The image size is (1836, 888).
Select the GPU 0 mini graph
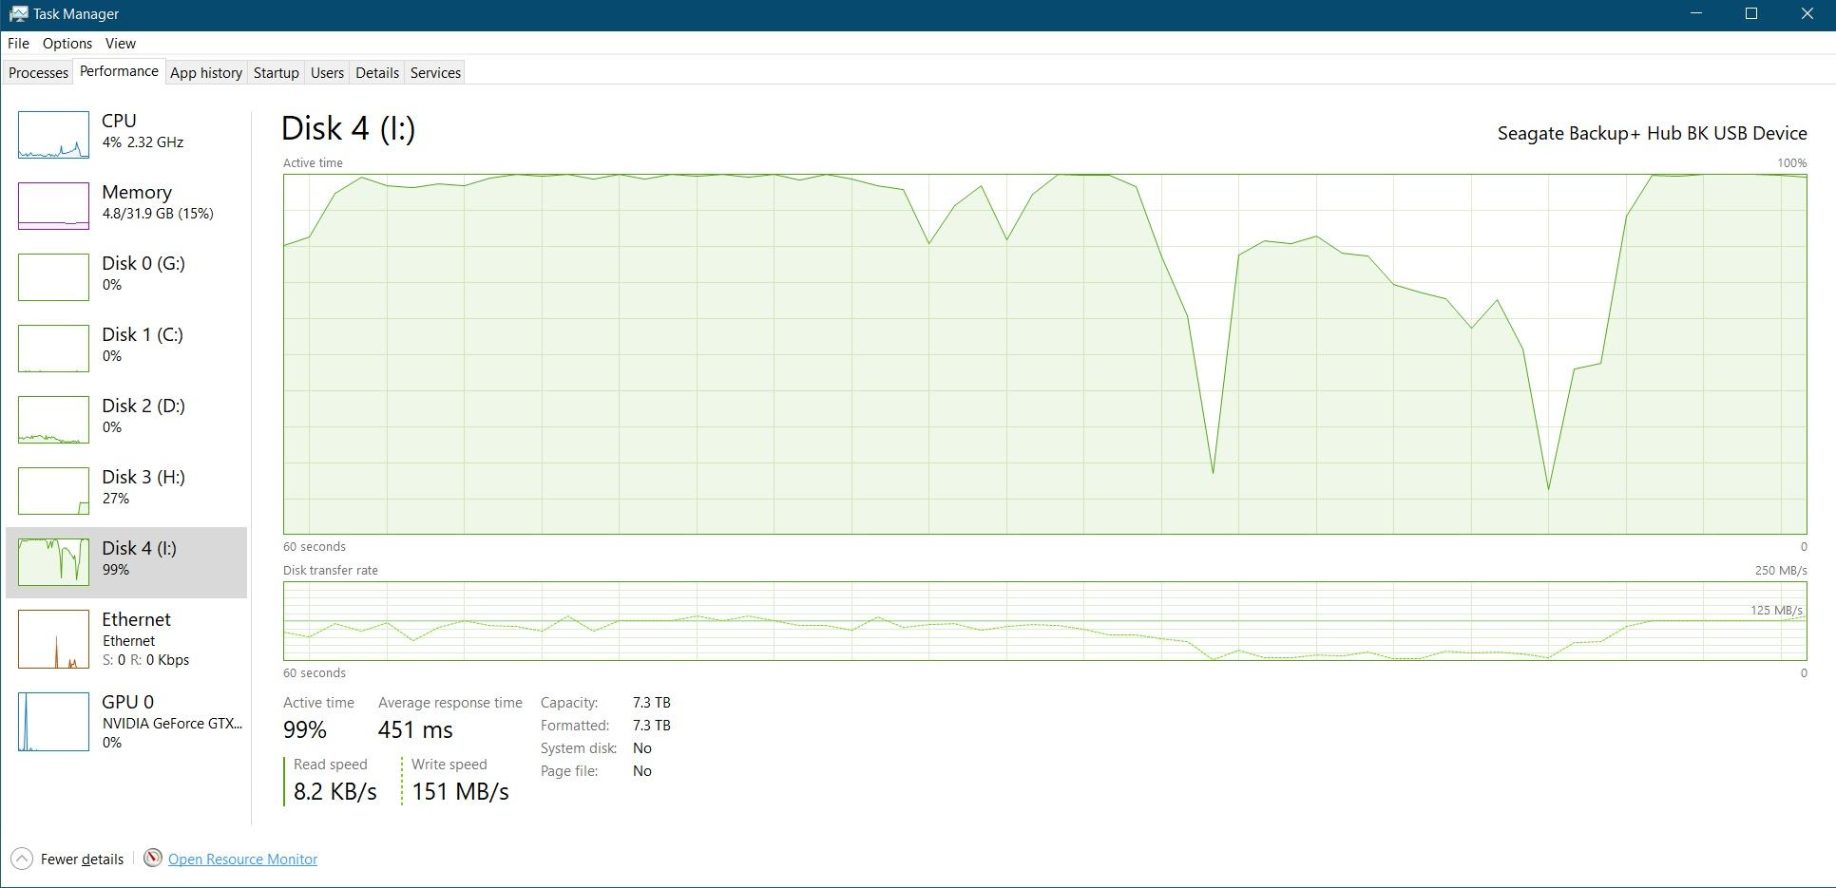[53, 722]
